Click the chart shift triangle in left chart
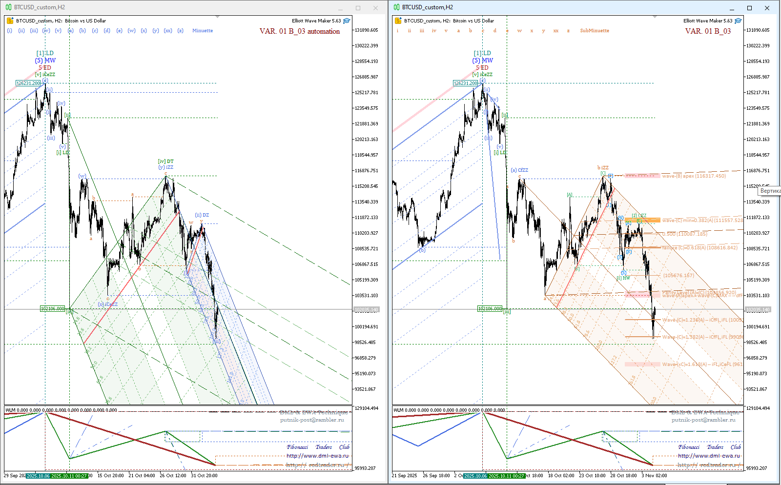The width and height of the screenshot is (781, 485). [217, 17]
